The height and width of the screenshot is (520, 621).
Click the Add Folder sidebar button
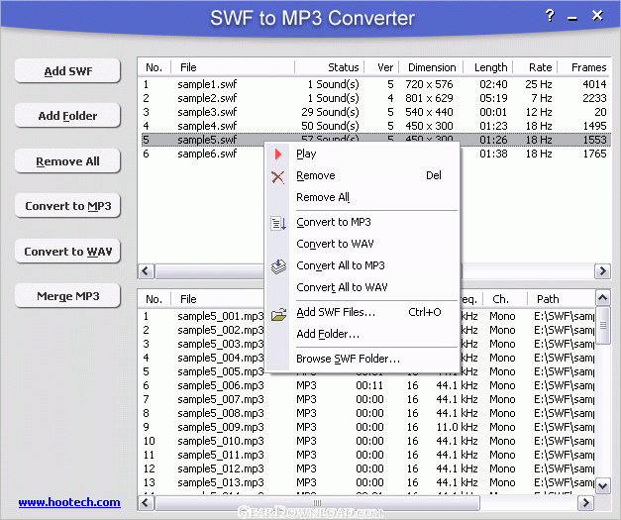click(x=67, y=116)
